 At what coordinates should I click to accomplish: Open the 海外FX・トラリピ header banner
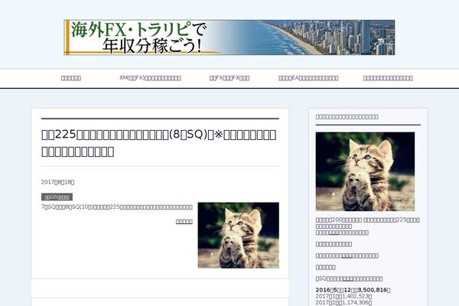(229, 37)
